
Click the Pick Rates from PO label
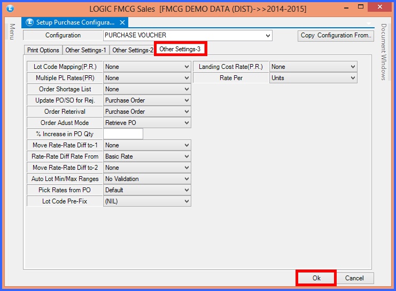65,190
